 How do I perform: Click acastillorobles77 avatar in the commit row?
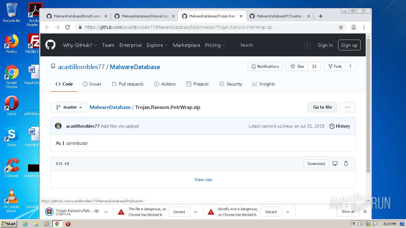[x=58, y=126]
